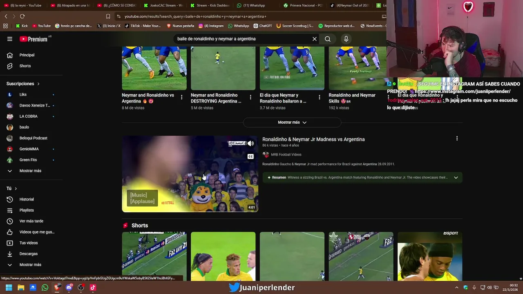The width and height of the screenshot is (523, 294).
Task: Expand the Resumen AI summary
Action: tap(456, 178)
